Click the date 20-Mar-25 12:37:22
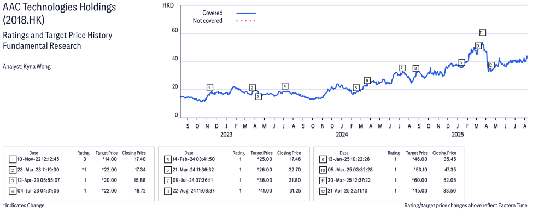This screenshot has width=533, height=209. 349,180
